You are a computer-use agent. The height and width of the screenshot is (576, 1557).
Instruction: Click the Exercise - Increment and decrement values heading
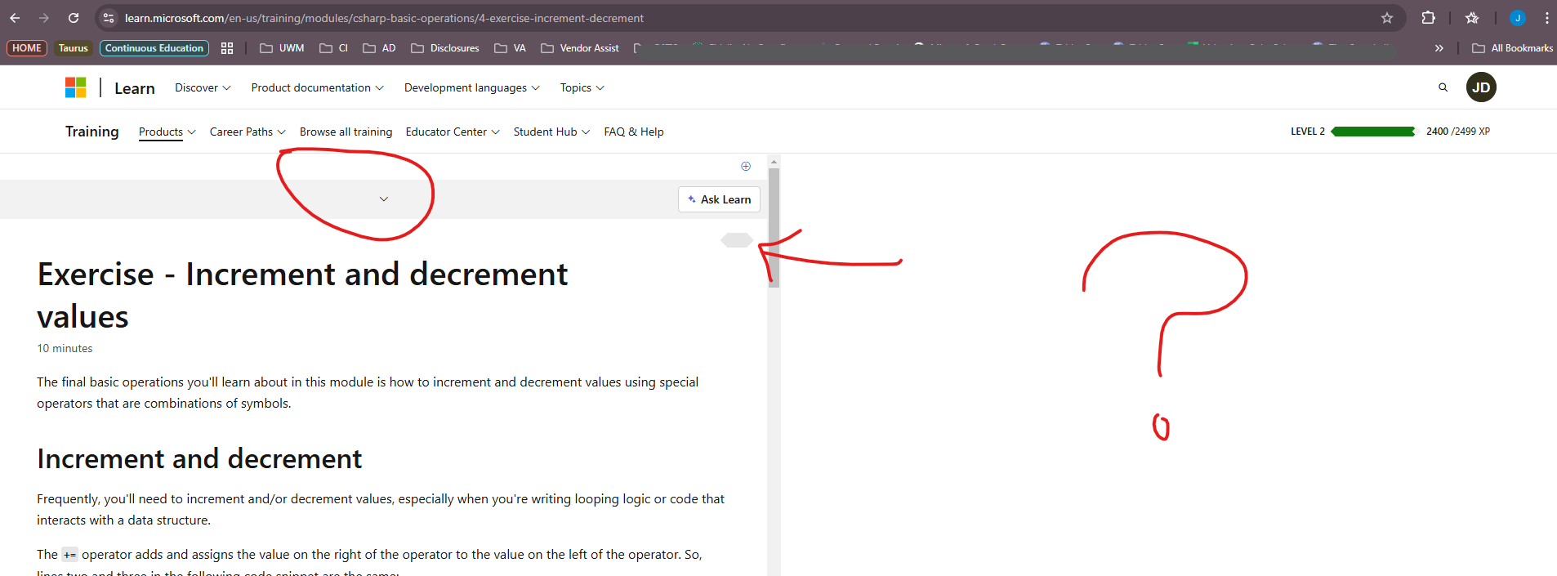tap(302, 295)
